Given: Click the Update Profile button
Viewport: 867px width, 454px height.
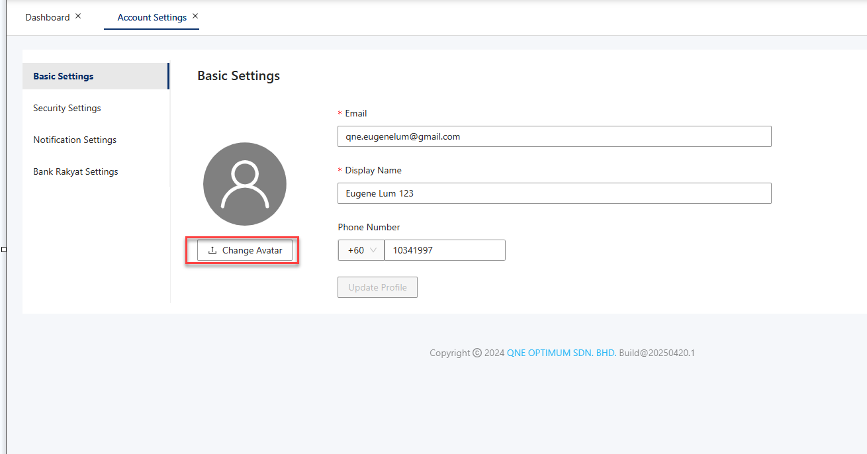Looking at the screenshot, I should coord(377,287).
